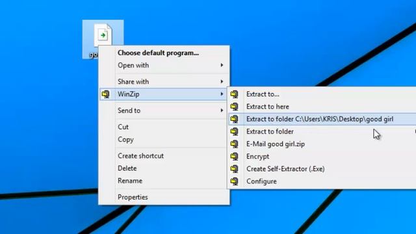Choose Create shortcut
The width and height of the screenshot is (416, 234).
click(x=164, y=156)
